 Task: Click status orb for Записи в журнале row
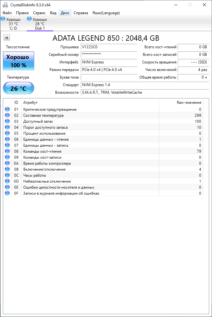click(7, 193)
